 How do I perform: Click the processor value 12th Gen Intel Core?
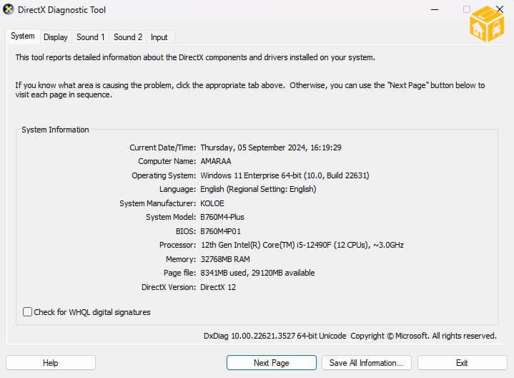click(302, 245)
